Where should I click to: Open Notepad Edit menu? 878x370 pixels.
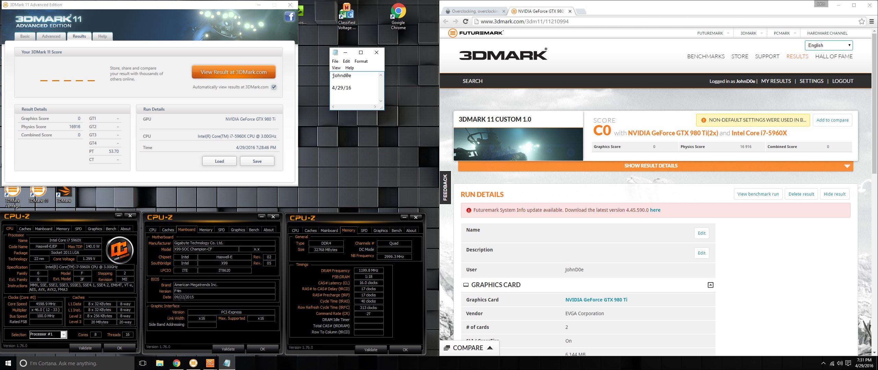click(346, 61)
